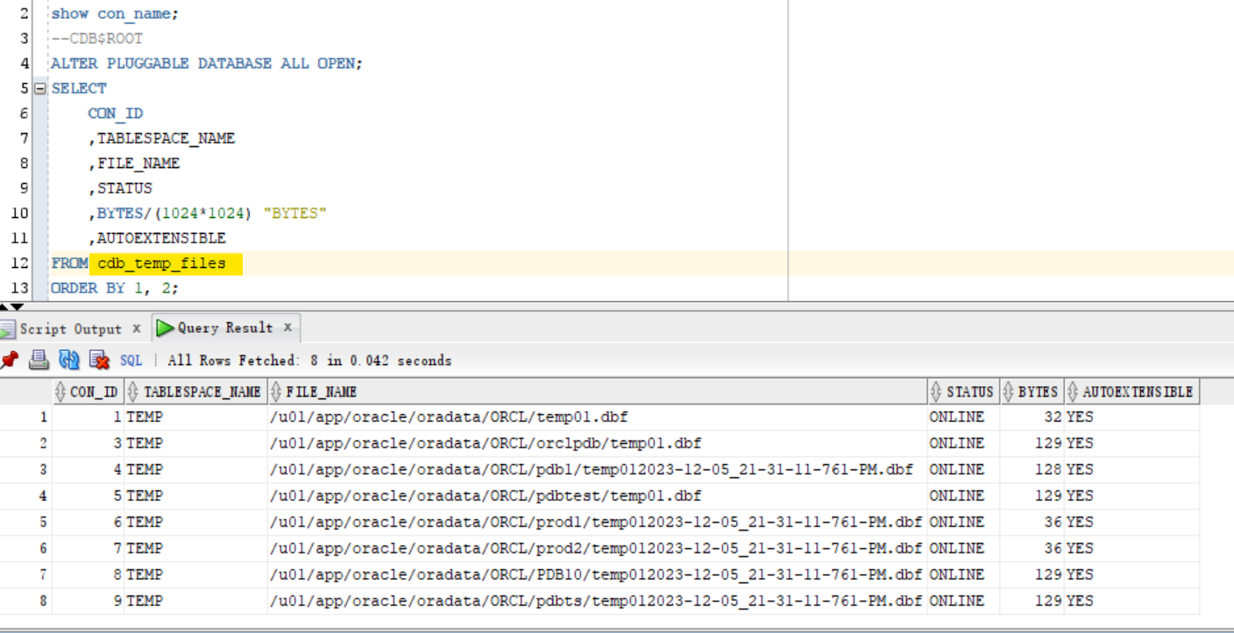Click the sort icon of the AUTOEXTENSIBLE column header
This screenshot has height=633, width=1234.
click(x=1072, y=391)
